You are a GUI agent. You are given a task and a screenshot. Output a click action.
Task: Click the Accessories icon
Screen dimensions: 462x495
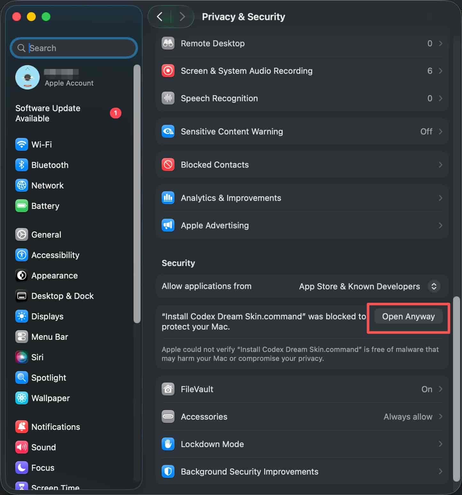tap(168, 416)
